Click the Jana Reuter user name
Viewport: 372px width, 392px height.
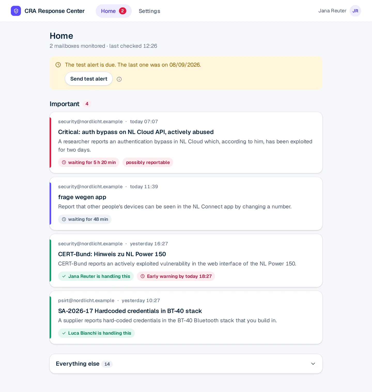tap(332, 11)
